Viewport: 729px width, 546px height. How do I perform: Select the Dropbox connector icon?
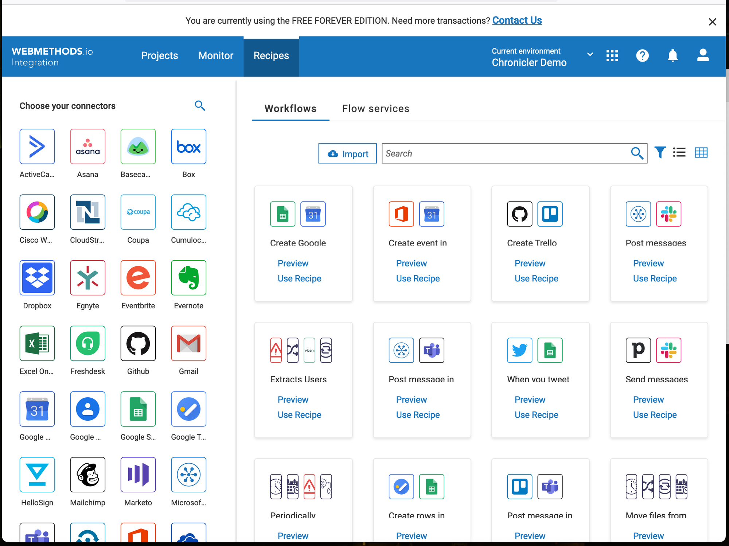(x=37, y=278)
